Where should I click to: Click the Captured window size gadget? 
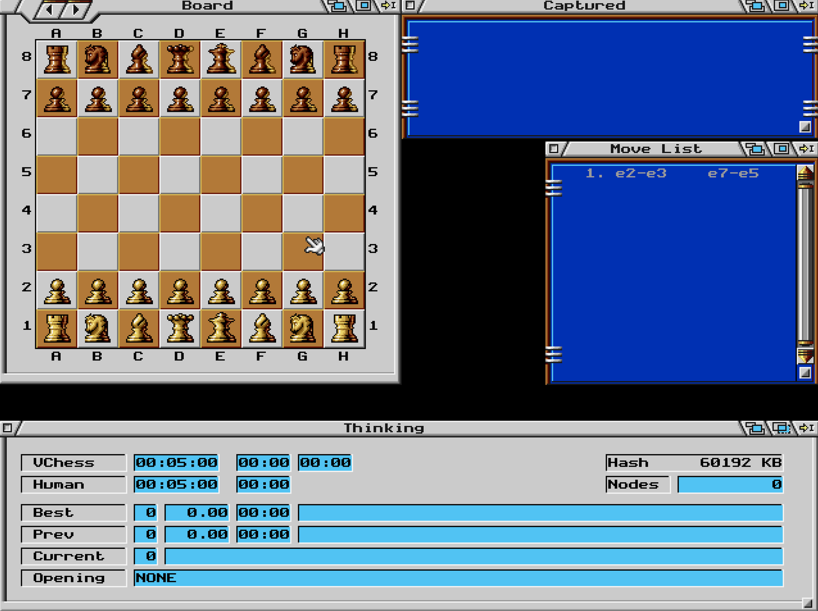805,127
